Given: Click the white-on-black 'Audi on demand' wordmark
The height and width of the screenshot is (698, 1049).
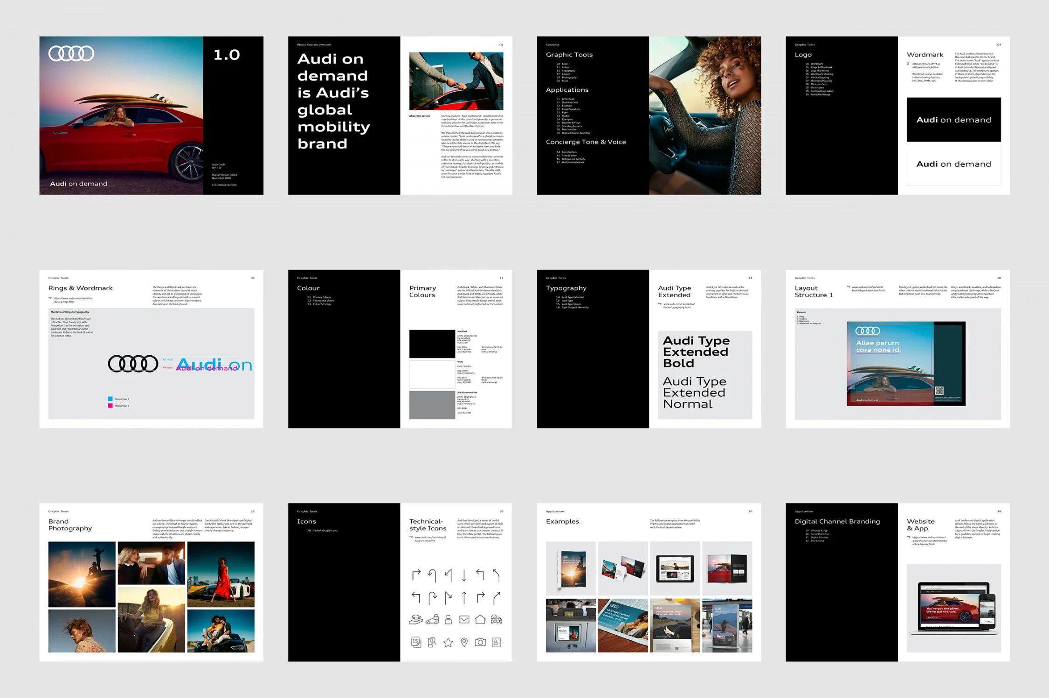Looking at the screenshot, I should (x=953, y=120).
